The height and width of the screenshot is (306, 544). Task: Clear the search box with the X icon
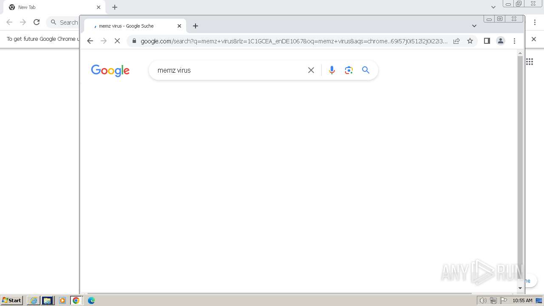point(311,70)
